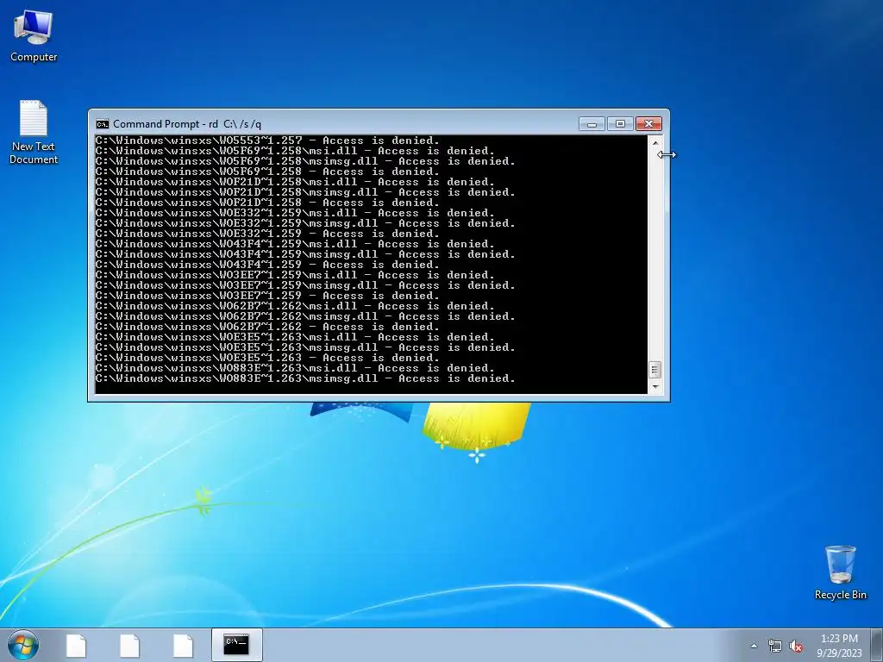Open the Windows Start menu orb
Image resolution: width=883 pixels, height=662 pixels.
23,645
